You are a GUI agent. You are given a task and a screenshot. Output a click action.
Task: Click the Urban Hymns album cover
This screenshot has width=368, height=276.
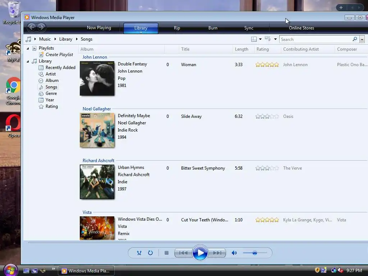pyautogui.click(x=97, y=182)
